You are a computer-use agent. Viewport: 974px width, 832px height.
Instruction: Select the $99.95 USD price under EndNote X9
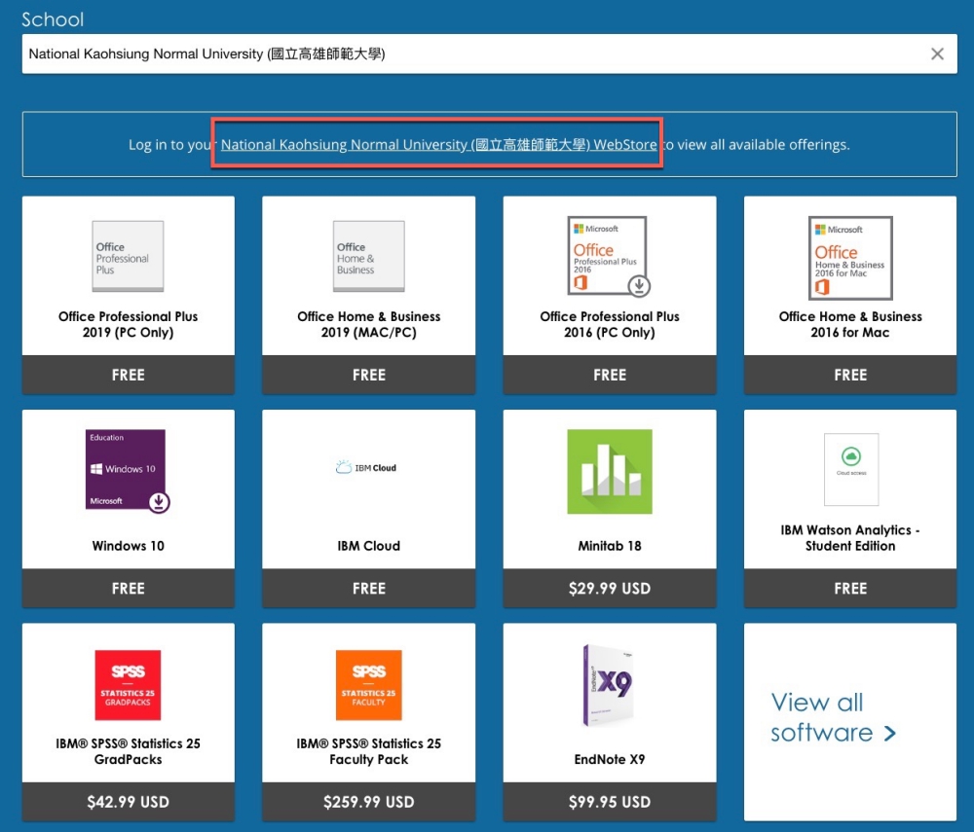[609, 802]
